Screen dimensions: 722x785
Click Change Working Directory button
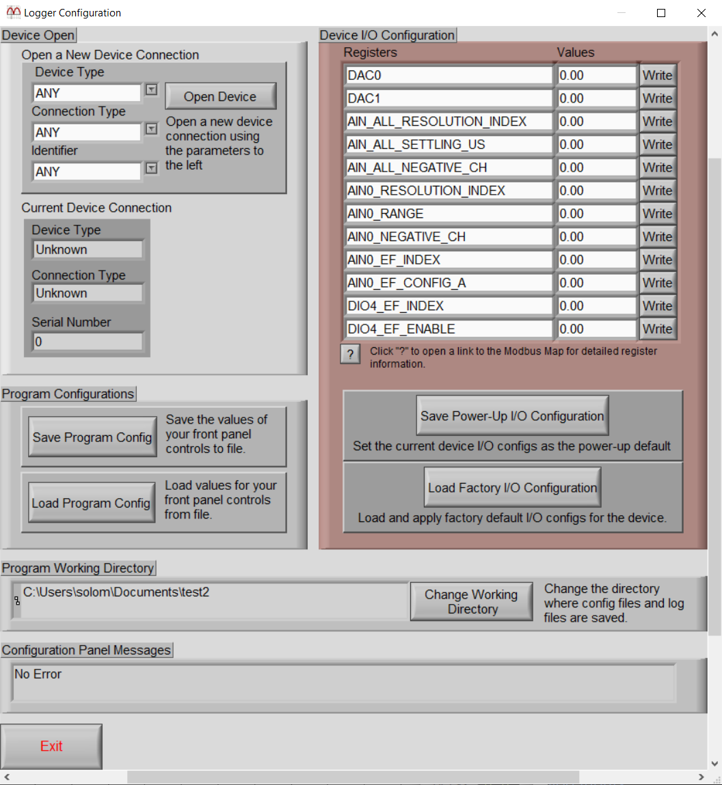click(x=472, y=601)
